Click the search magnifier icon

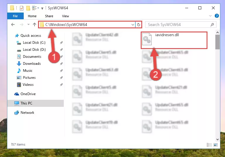click(212, 25)
